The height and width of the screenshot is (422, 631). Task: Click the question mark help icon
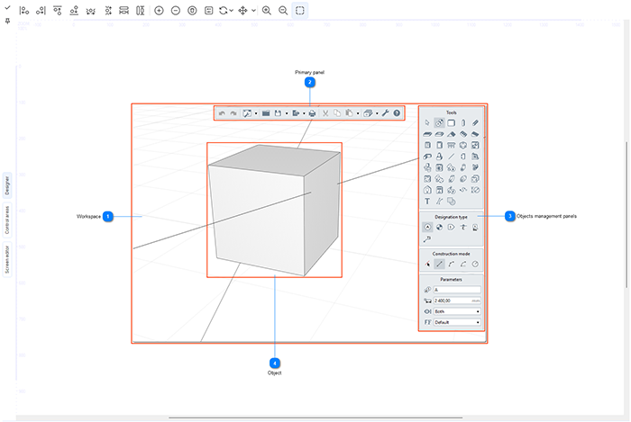(x=397, y=113)
